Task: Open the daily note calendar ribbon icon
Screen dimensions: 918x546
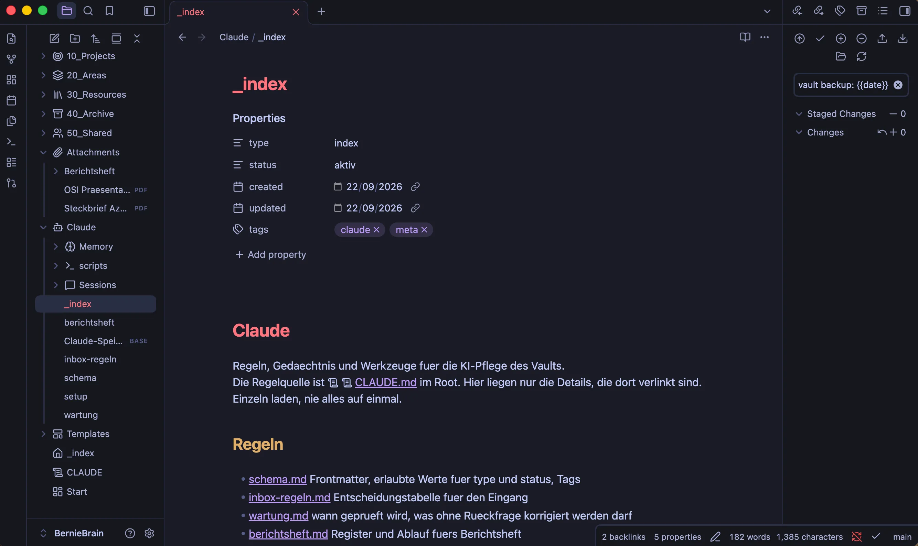Action: (11, 100)
